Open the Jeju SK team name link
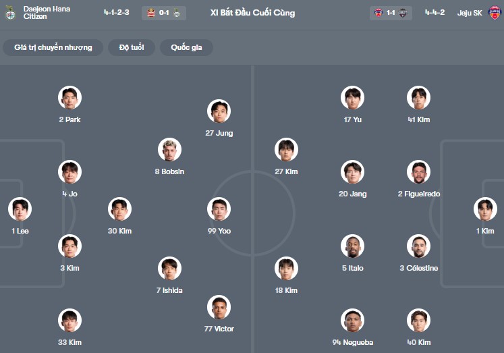504x353 pixels. [470, 13]
